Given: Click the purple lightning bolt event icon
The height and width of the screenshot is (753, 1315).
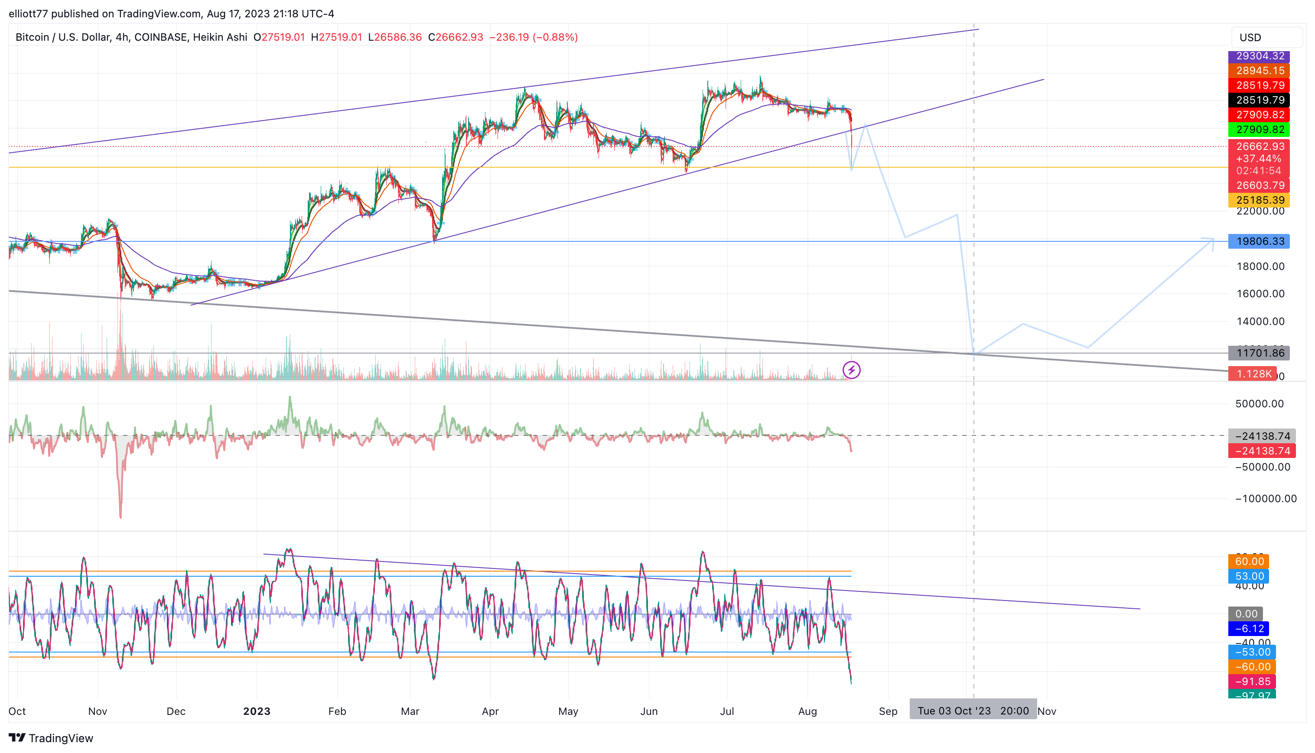Looking at the screenshot, I should (x=851, y=370).
